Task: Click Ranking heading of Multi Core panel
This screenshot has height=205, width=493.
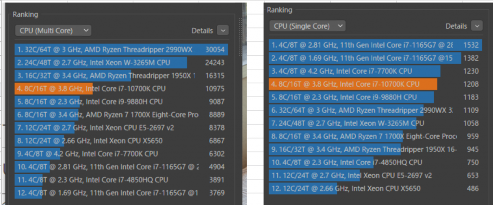Action: pyautogui.click(x=25, y=14)
